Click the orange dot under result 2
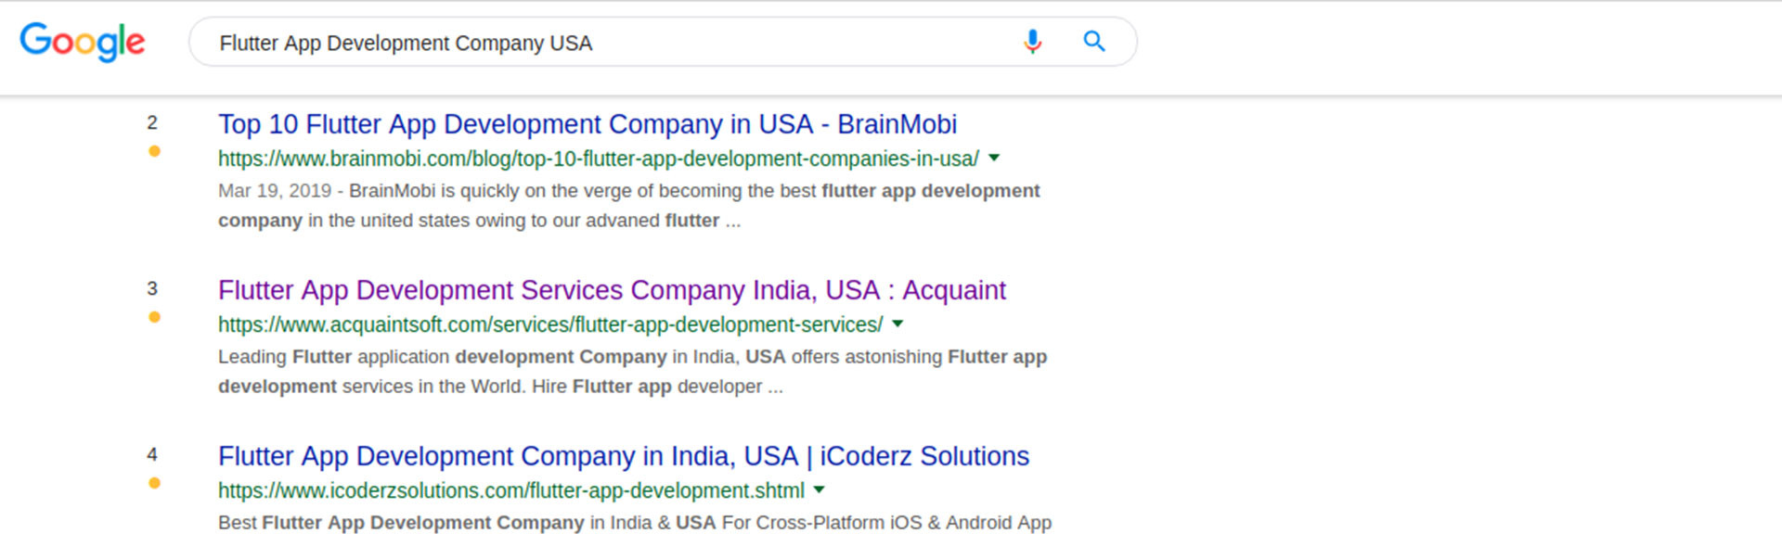 pyautogui.click(x=154, y=151)
